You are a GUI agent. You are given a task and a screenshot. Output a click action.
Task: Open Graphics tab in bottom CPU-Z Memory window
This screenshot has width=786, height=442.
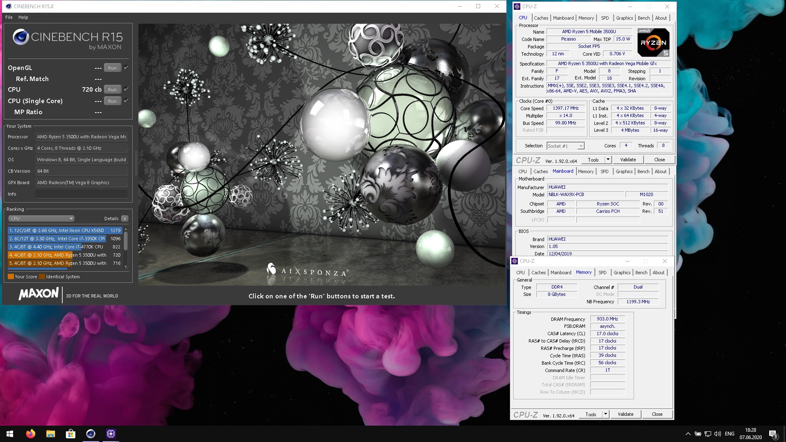pos(622,273)
